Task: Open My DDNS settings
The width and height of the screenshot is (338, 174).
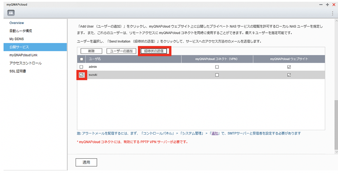Action: (x=17, y=39)
